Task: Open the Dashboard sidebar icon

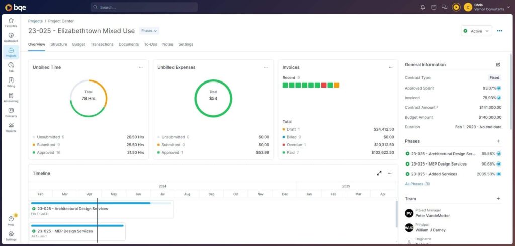Action: point(11,37)
